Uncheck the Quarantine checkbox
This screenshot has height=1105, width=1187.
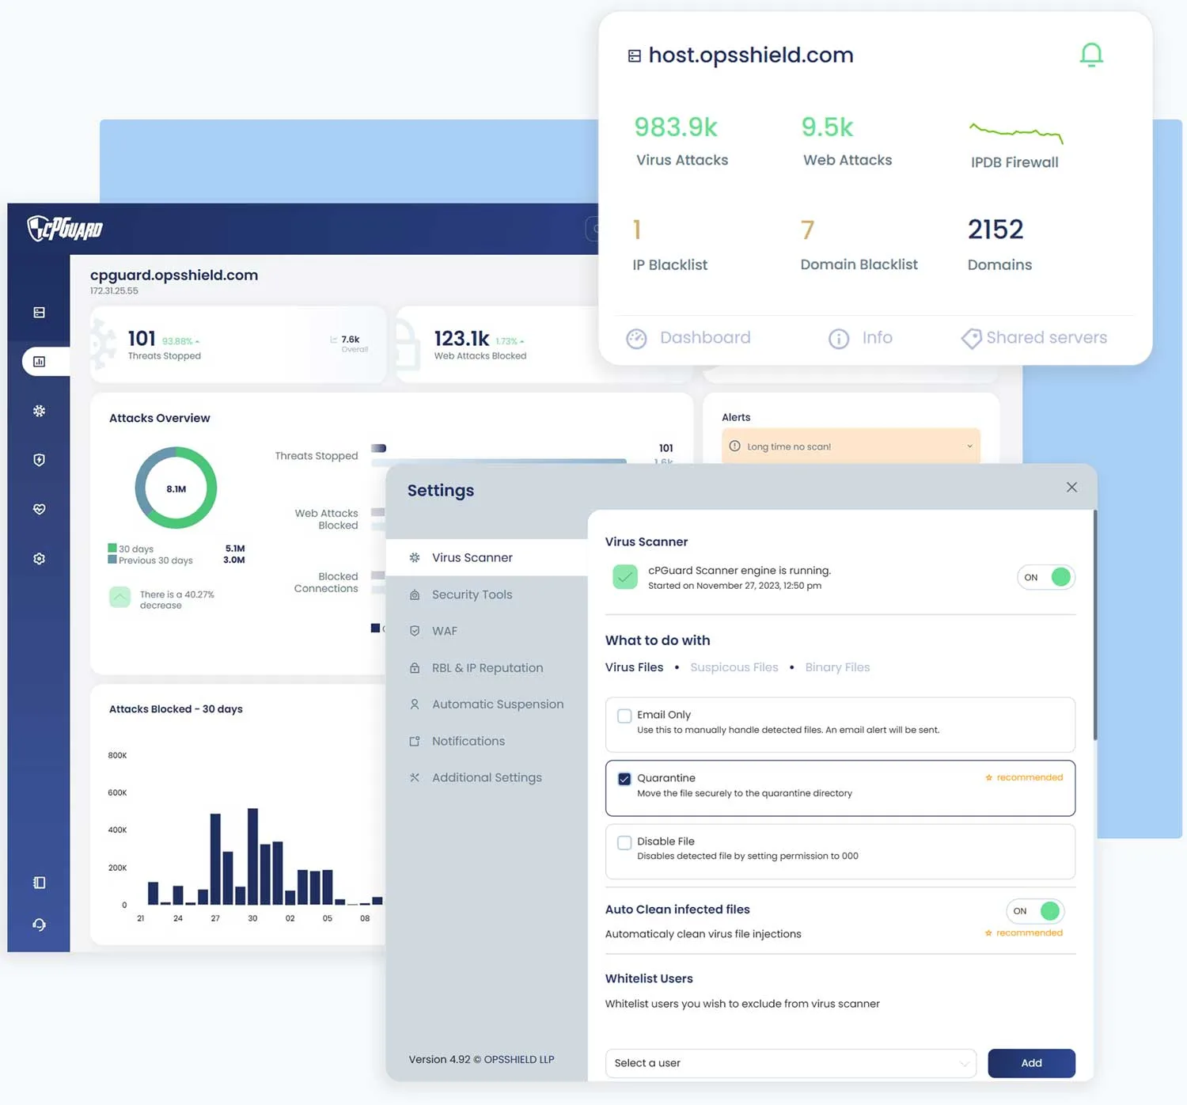tap(624, 779)
